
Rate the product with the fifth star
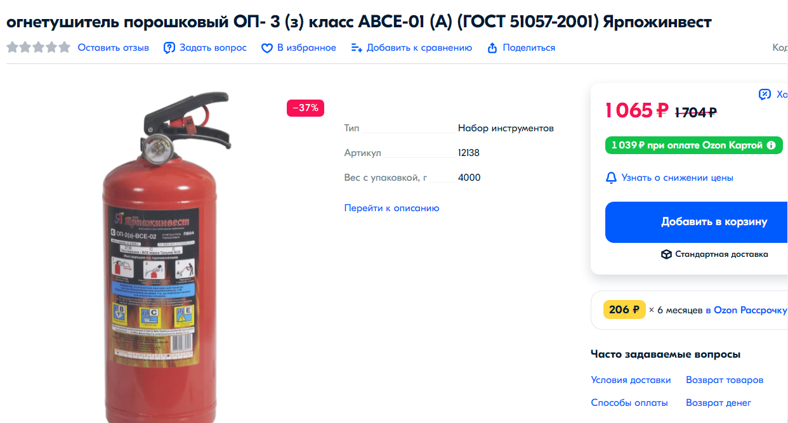pyautogui.click(x=64, y=48)
